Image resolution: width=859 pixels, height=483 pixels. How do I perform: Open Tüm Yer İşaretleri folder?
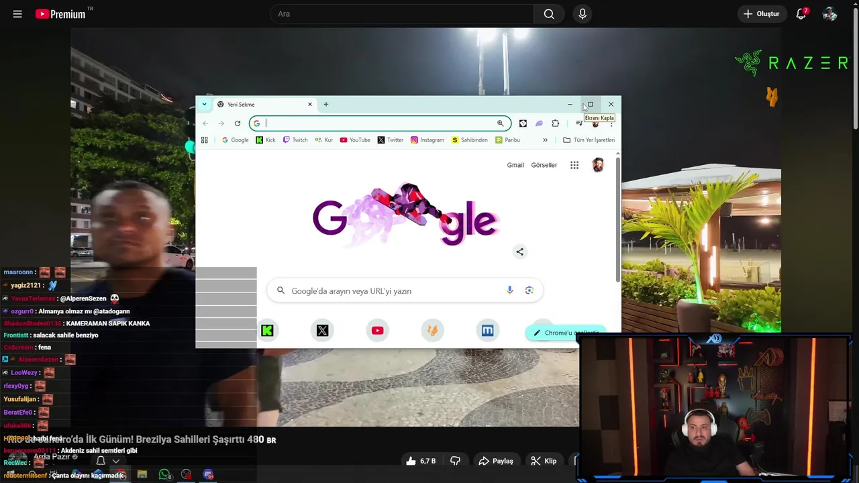[589, 140]
